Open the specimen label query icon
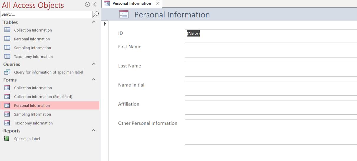This screenshot has width=357, height=161. point(7,72)
